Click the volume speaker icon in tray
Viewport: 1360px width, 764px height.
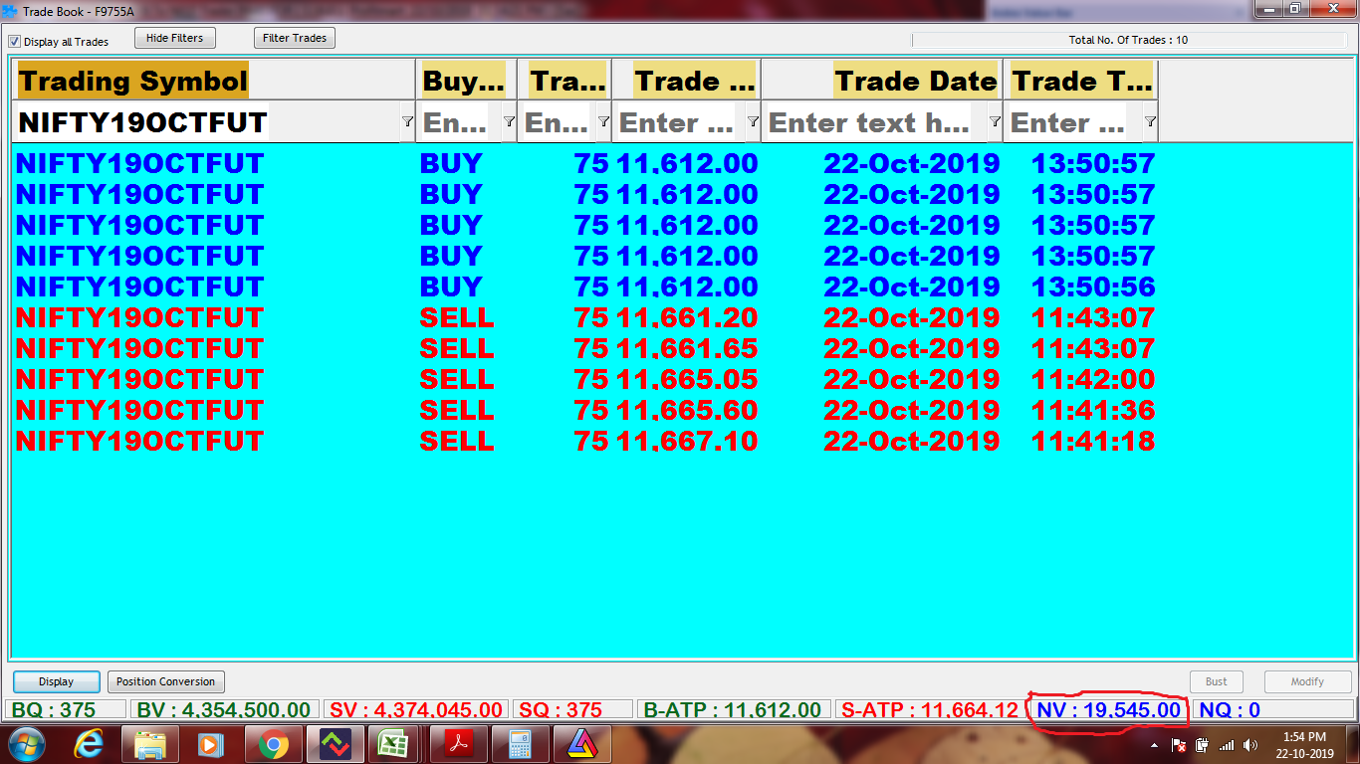click(1249, 744)
